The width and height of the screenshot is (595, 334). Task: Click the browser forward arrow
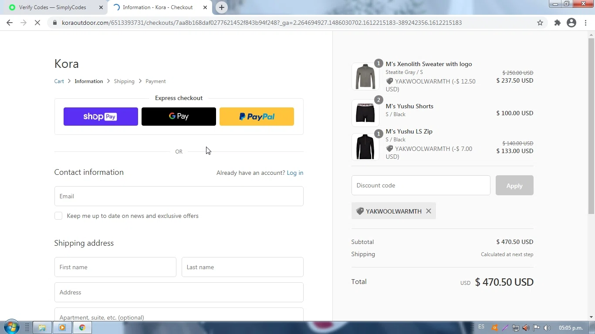tap(24, 23)
